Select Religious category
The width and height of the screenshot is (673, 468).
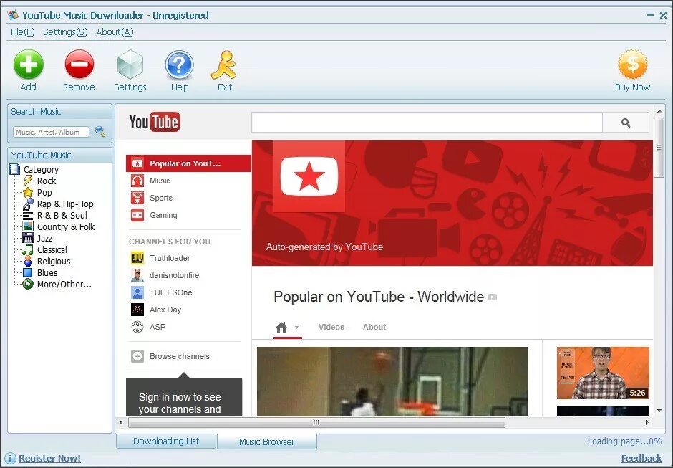(54, 262)
